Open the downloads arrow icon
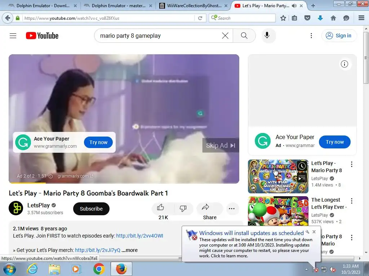 tap(320, 18)
